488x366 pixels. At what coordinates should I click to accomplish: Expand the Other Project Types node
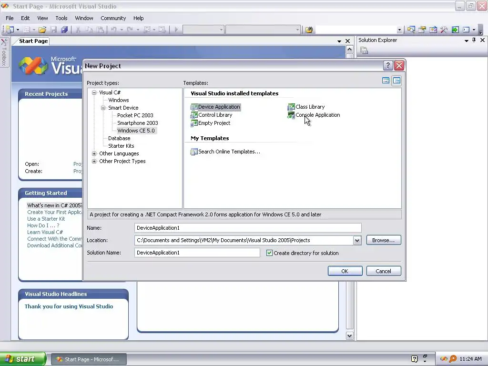pyautogui.click(x=94, y=161)
